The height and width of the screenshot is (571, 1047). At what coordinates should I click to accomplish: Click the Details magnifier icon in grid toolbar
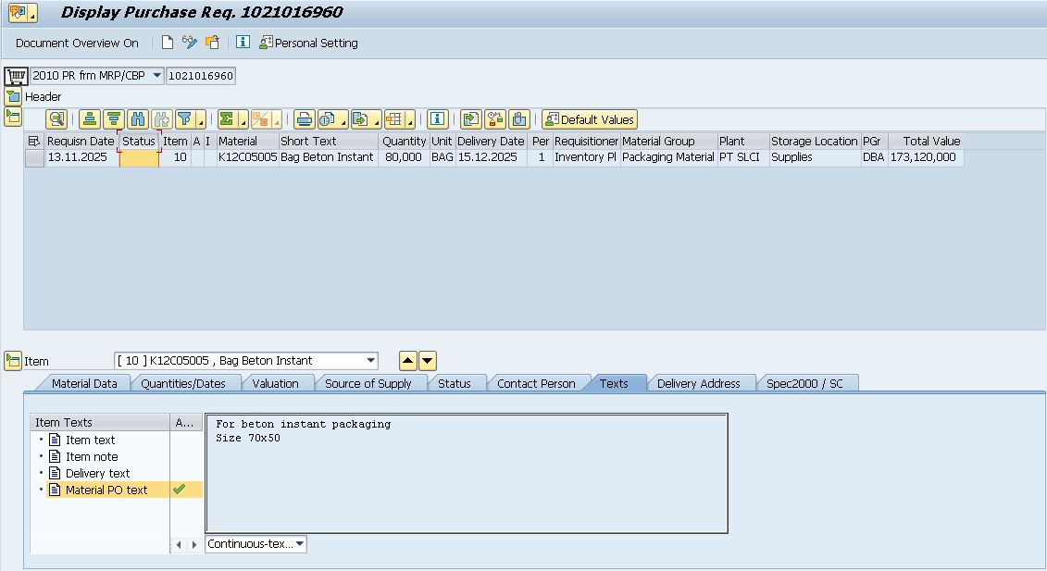(56, 119)
